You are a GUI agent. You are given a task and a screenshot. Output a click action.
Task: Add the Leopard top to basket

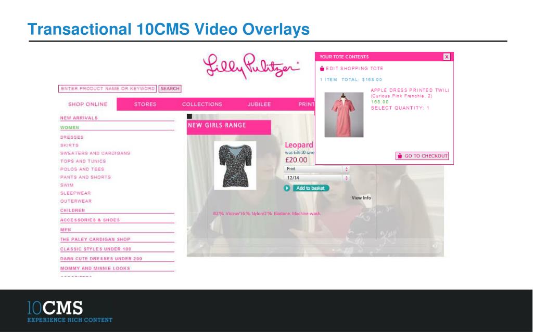[x=310, y=188]
